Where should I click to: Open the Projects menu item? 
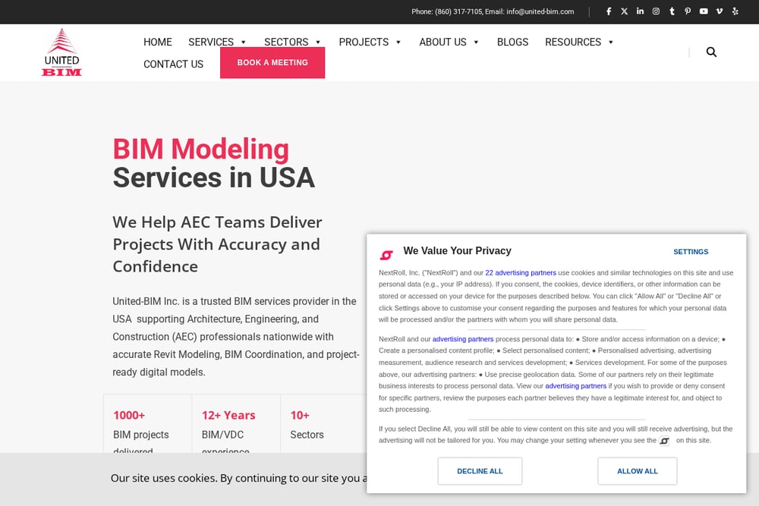[364, 42]
